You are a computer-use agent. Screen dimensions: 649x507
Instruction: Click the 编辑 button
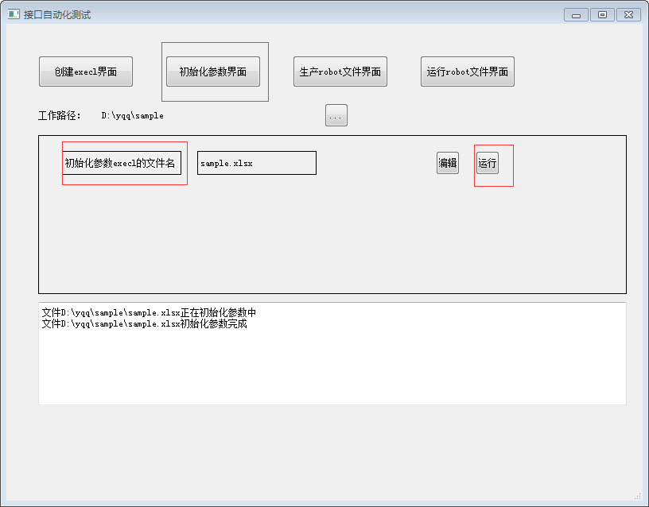coord(448,163)
